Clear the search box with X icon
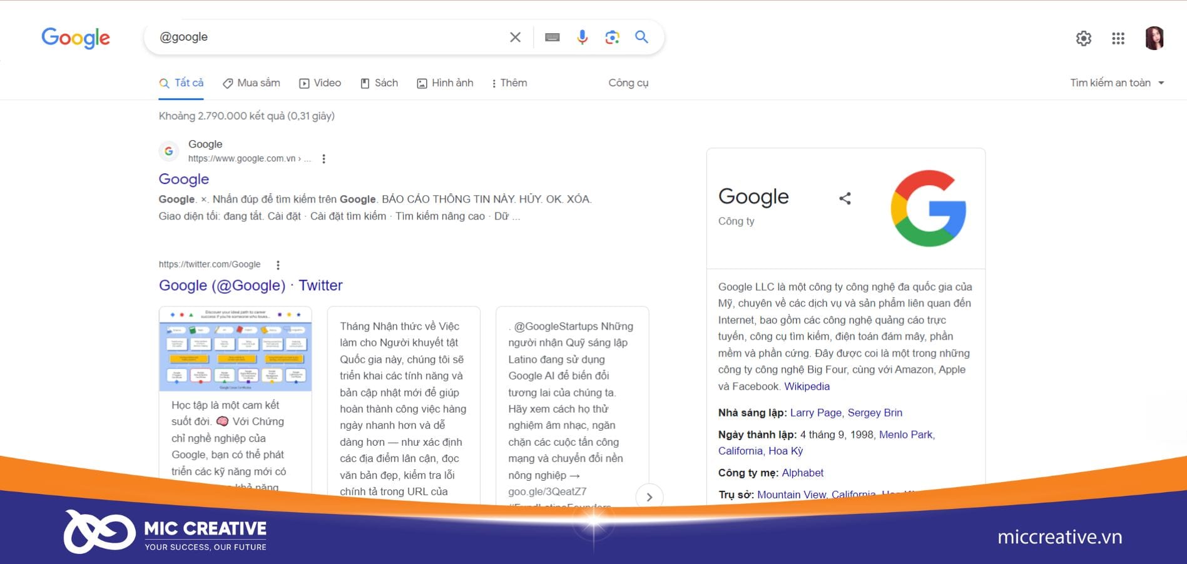Image resolution: width=1187 pixels, height=564 pixels. tap(515, 37)
